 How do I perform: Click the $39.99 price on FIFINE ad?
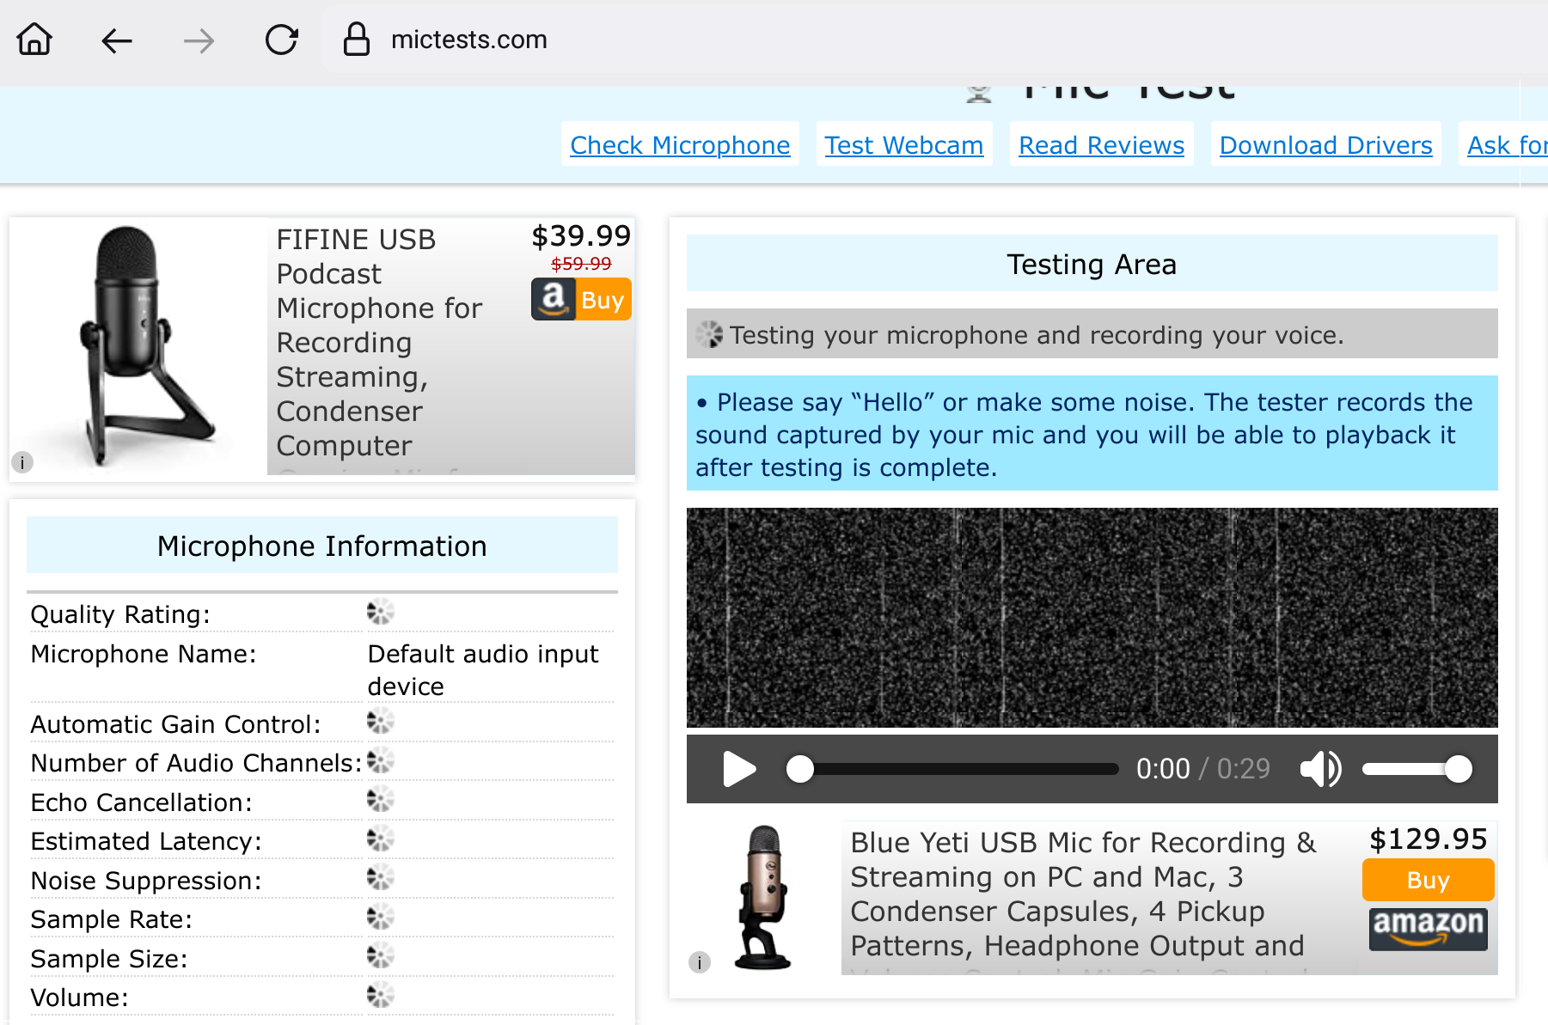(581, 235)
